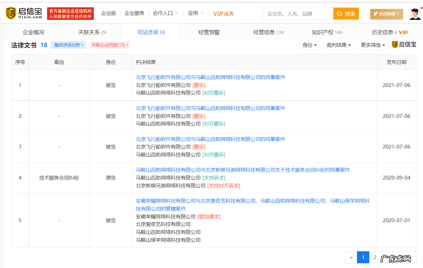Click the company search input field
The image size is (423, 268).
pyautogui.click(x=297, y=14)
